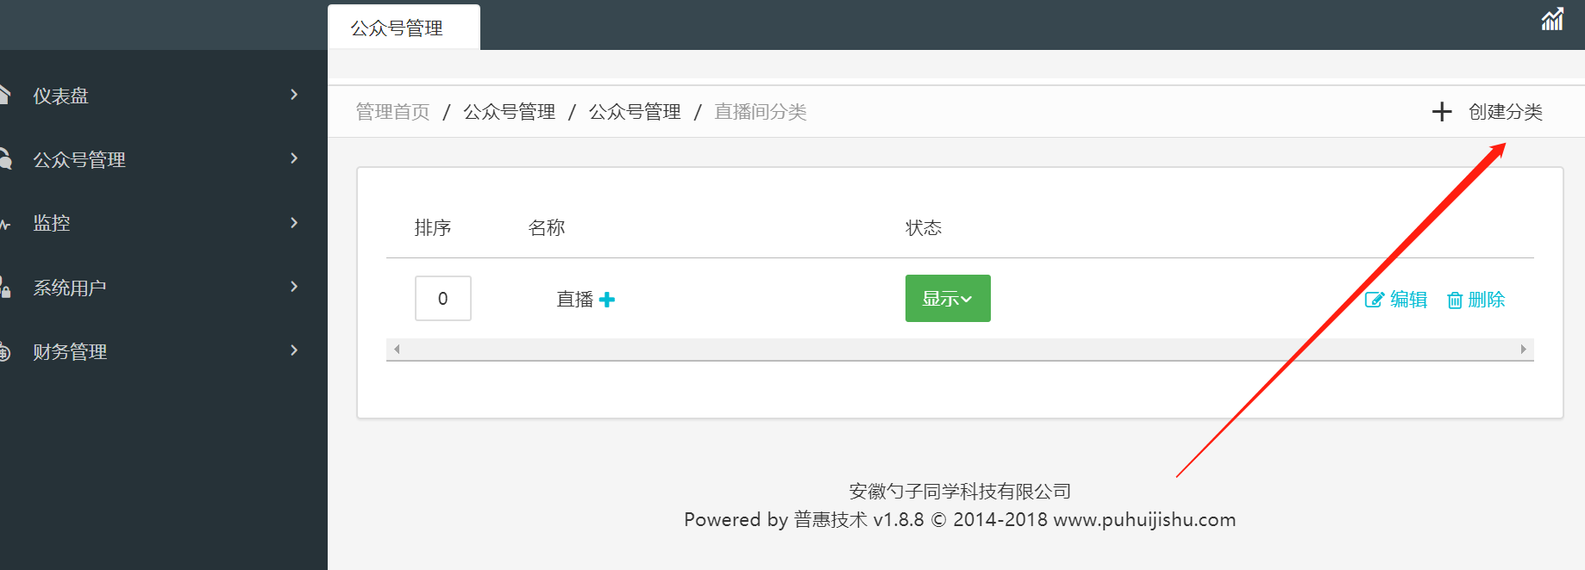Click the 状态 column header
This screenshot has height=570, width=1585.
(x=924, y=227)
